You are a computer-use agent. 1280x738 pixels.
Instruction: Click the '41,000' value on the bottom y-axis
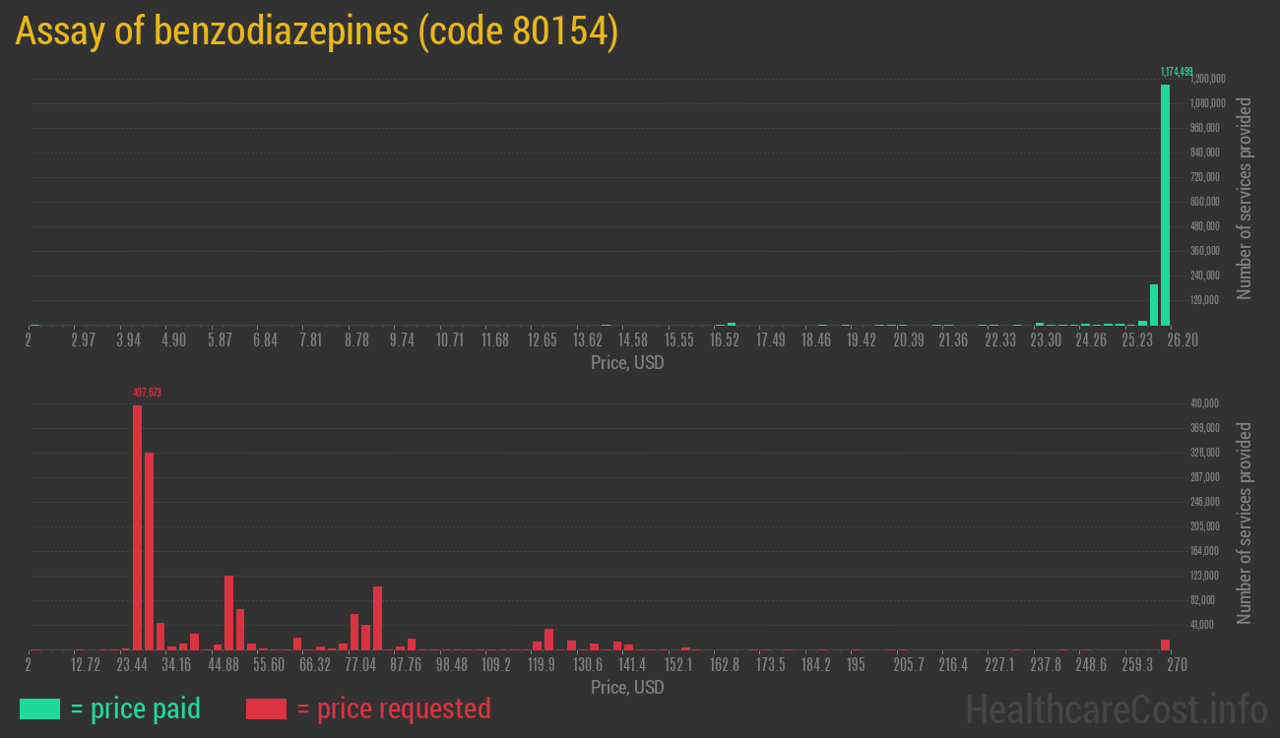pos(1204,624)
